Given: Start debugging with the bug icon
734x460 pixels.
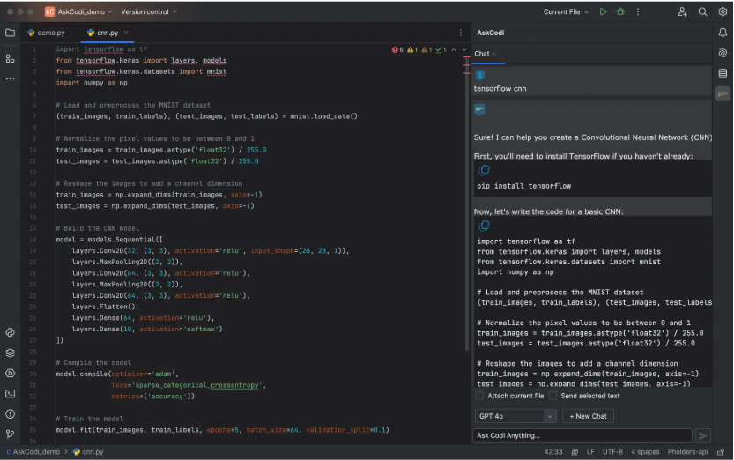Looking at the screenshot, I should click(x=620, y=12).
